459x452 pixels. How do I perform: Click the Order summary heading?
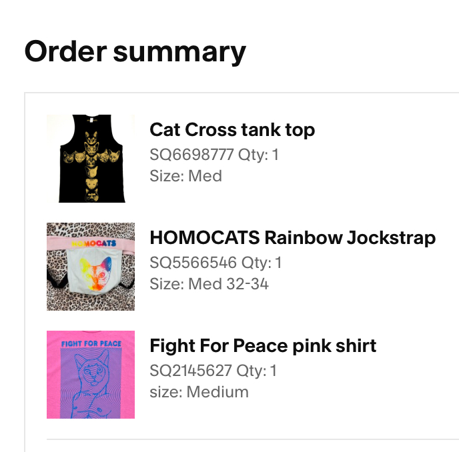pyautogui.click(x=135, y=52)
